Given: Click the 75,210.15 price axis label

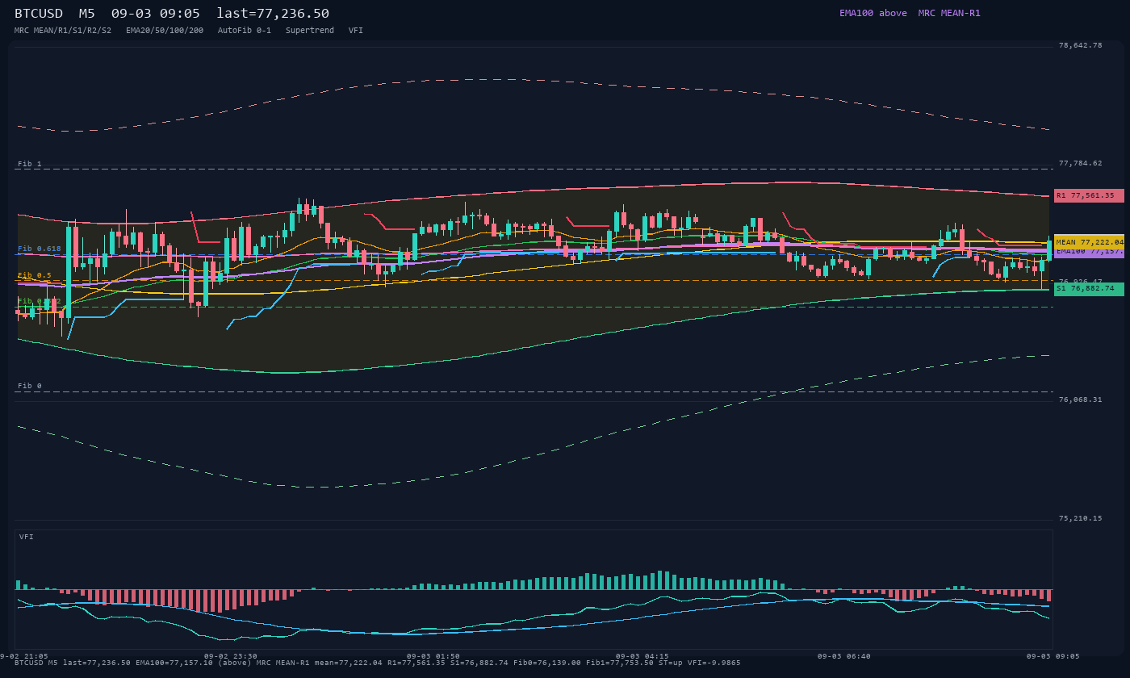Looking at the screenshot, I should pos(1080,518).
